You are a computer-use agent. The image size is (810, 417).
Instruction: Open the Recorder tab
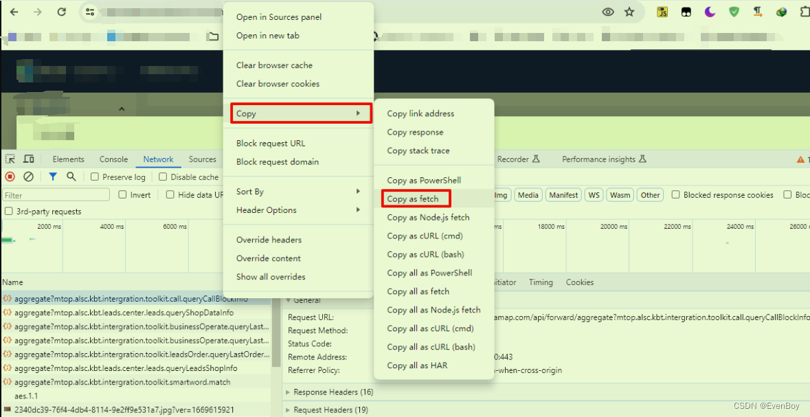(519, 159)
